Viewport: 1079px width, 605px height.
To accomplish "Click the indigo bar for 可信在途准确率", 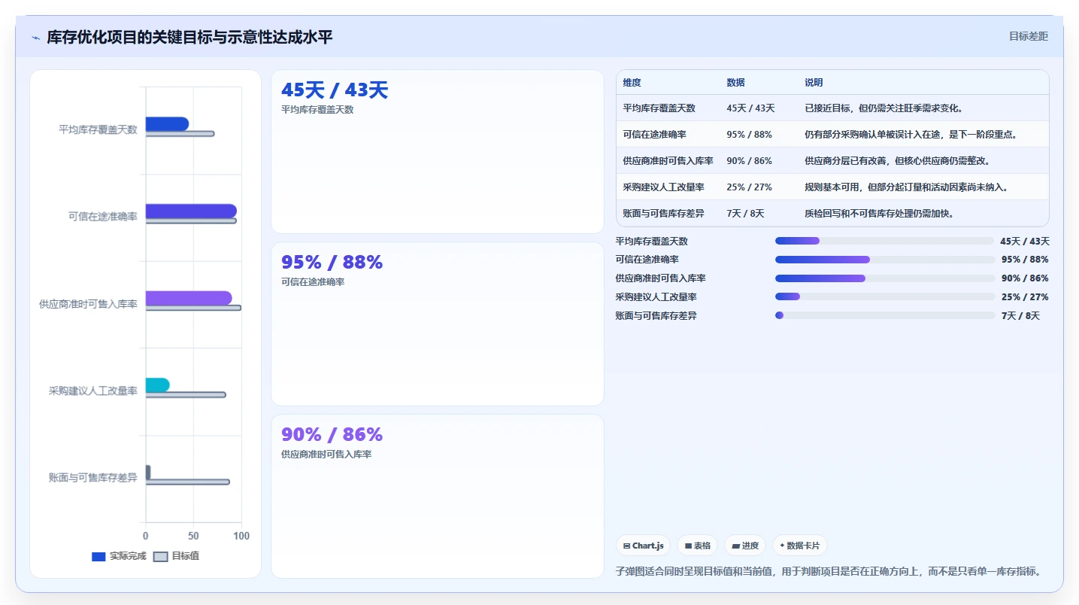I will pyautogui.click(x=191, y=211).
